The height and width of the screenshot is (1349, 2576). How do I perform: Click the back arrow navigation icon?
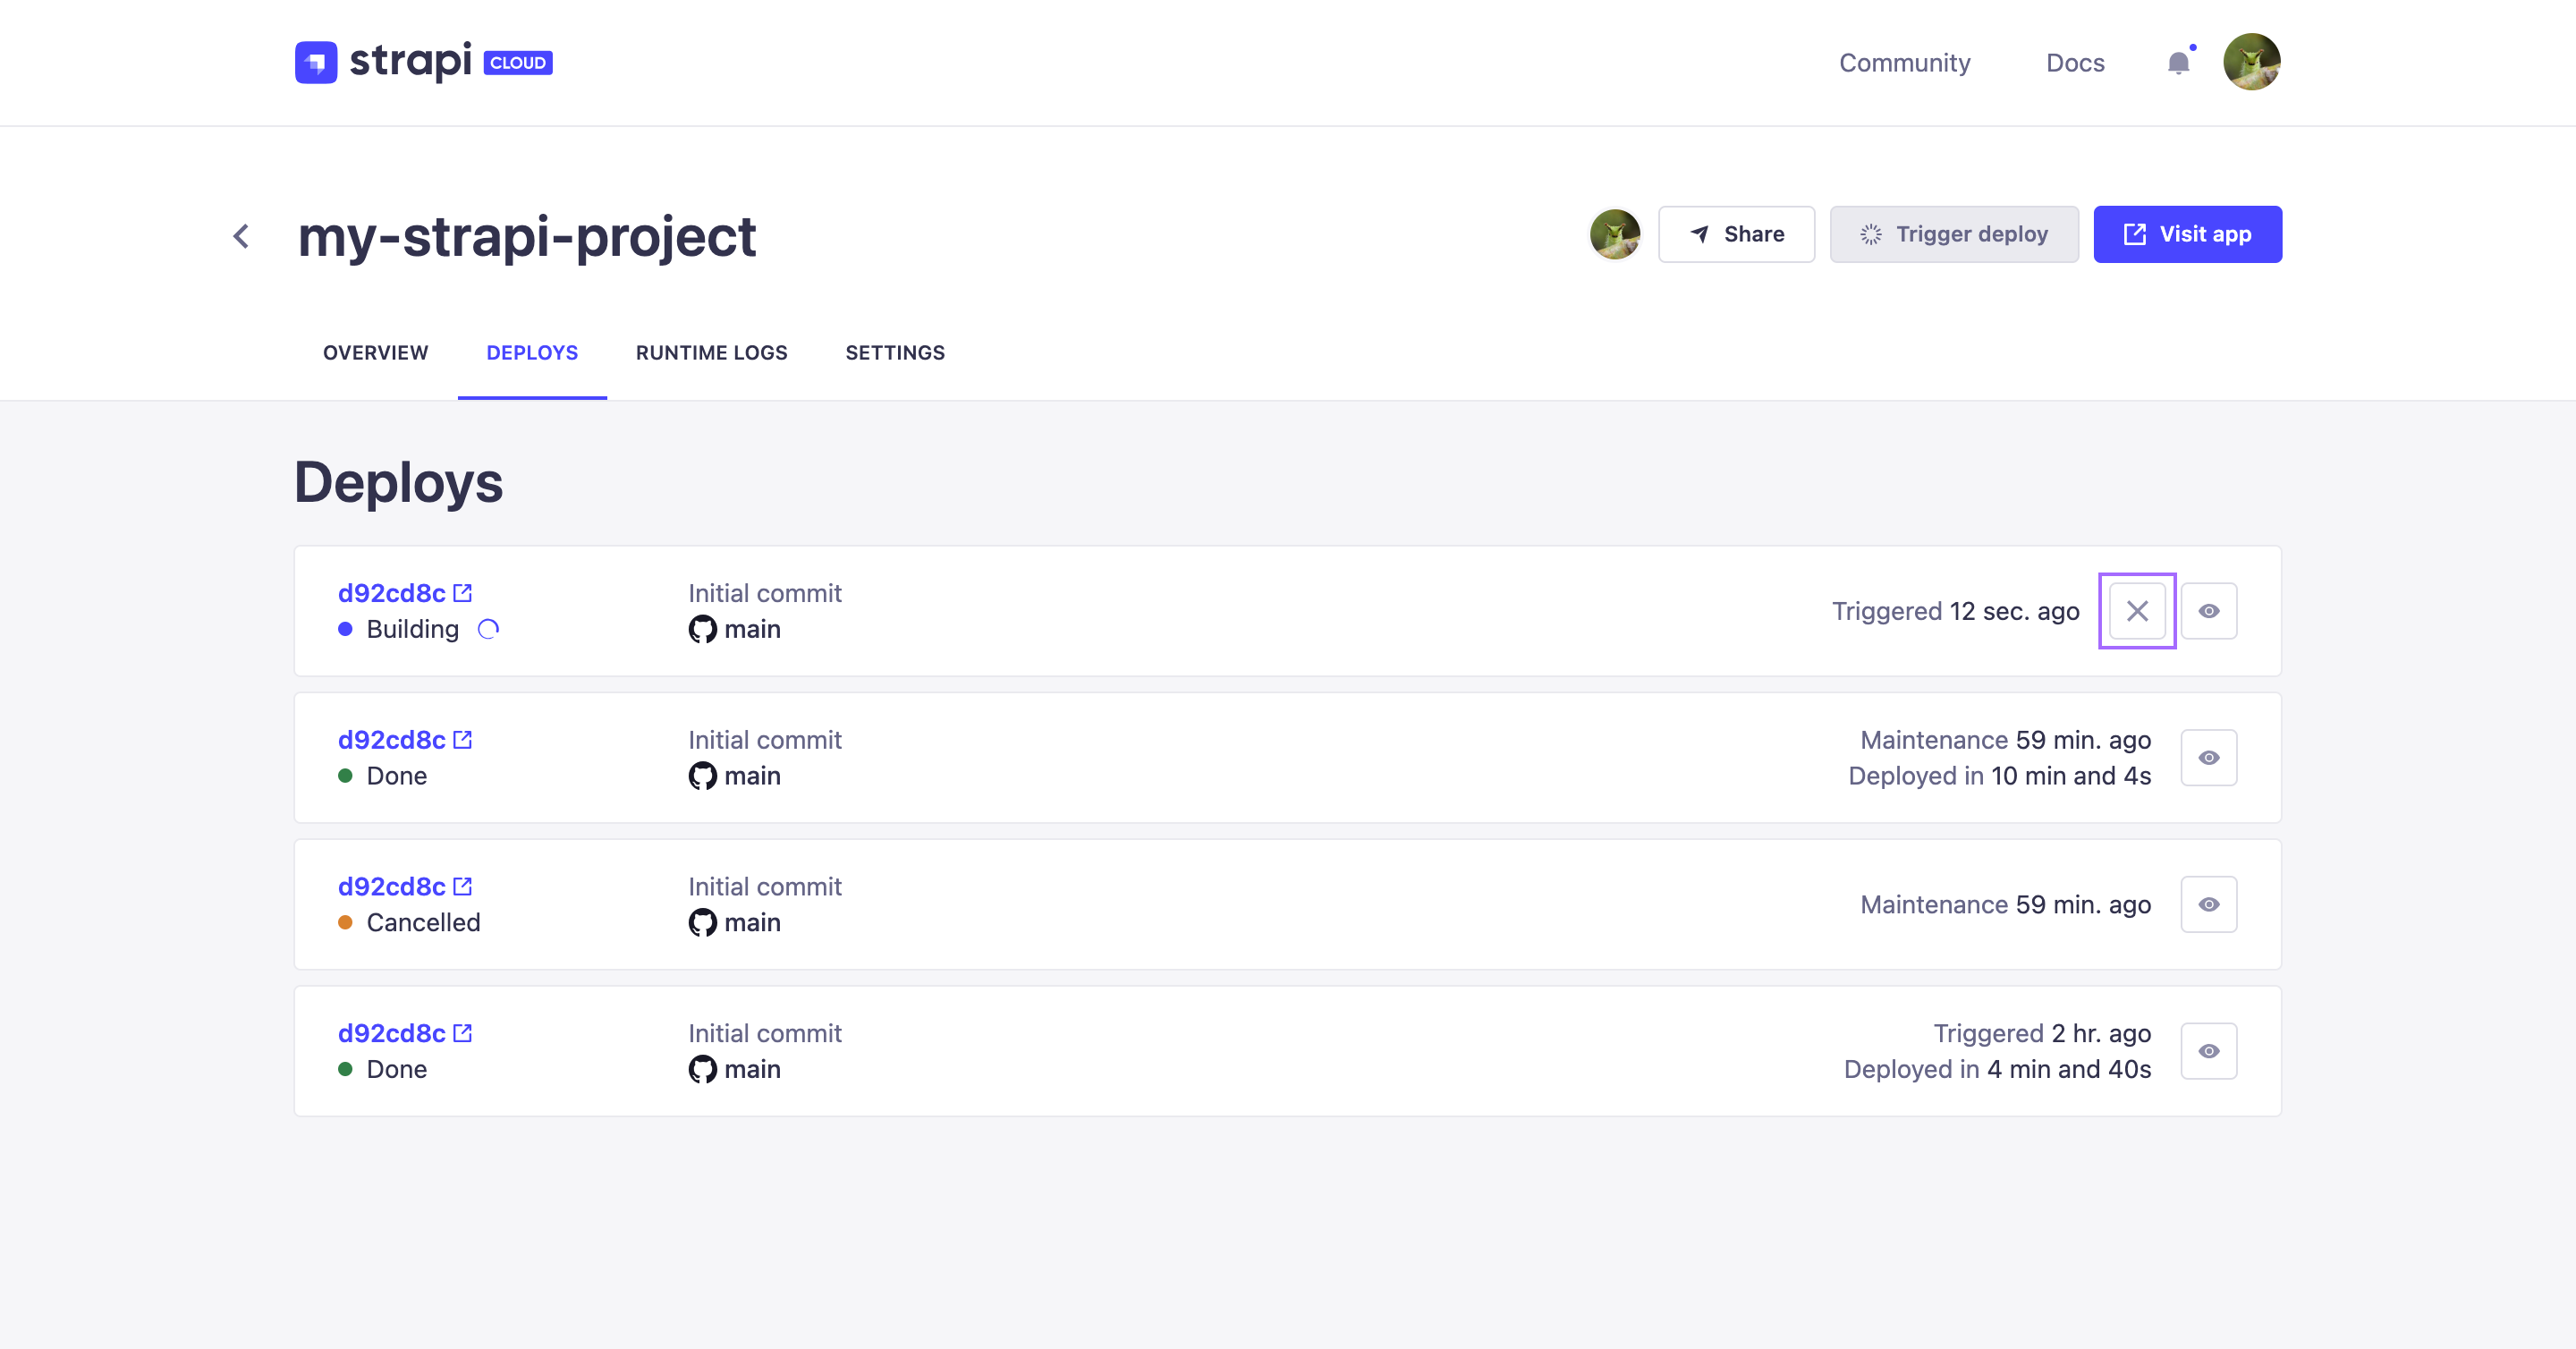[x=243, y=235]
